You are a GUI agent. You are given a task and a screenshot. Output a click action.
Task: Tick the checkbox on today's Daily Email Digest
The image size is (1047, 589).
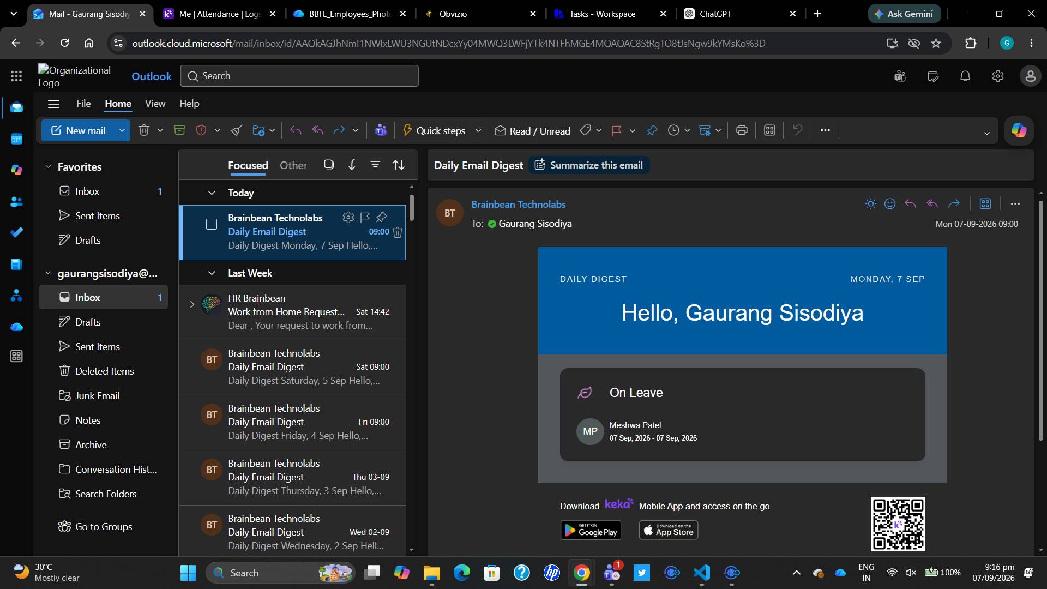point(212,224)
